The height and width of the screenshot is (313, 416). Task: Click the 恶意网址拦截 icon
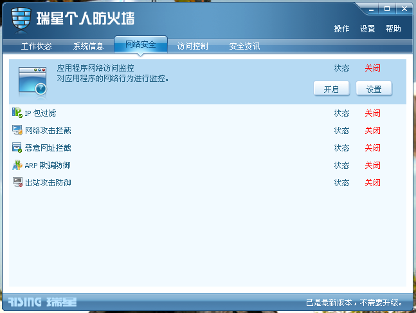(x=17, y=147)
